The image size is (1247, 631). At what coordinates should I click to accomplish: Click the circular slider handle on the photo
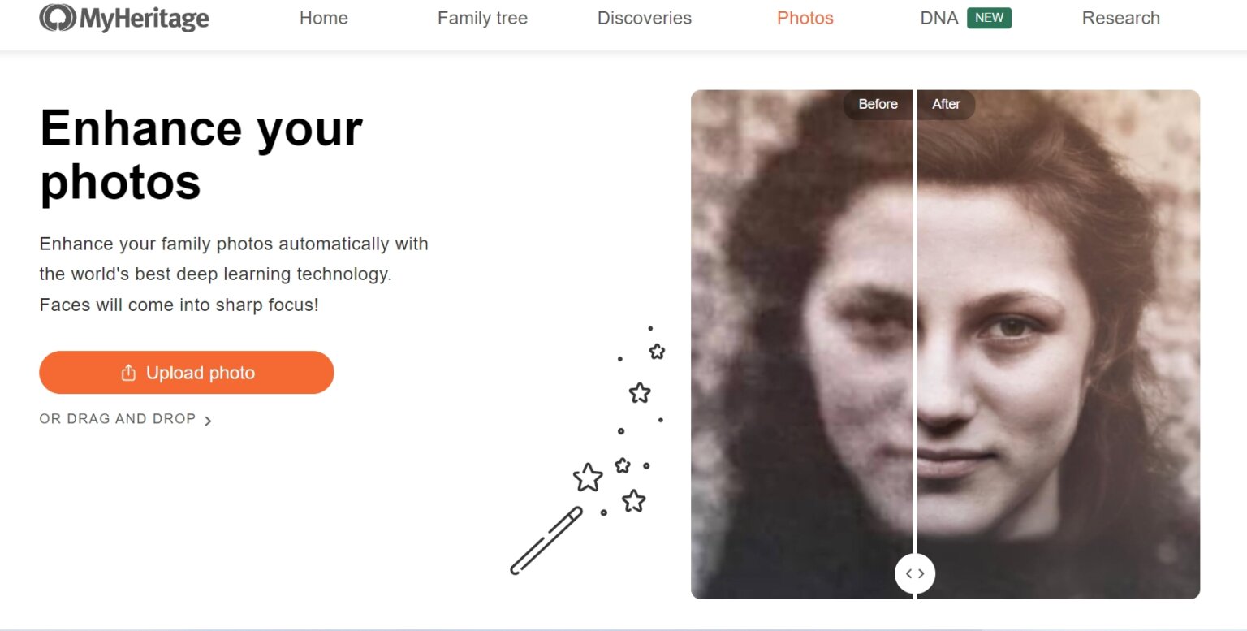[915, 573]
